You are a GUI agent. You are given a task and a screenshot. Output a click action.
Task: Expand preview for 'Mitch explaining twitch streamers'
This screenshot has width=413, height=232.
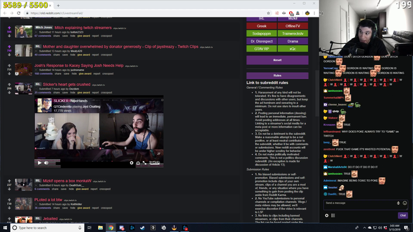pos(36,32)
